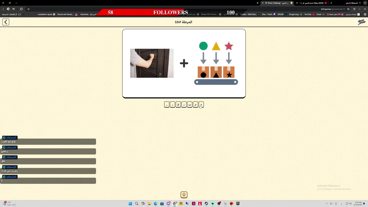Click the answer box containing letter م
Image resolution: width=368 pixels, height=207 pixels.
[x=195, y=105]
